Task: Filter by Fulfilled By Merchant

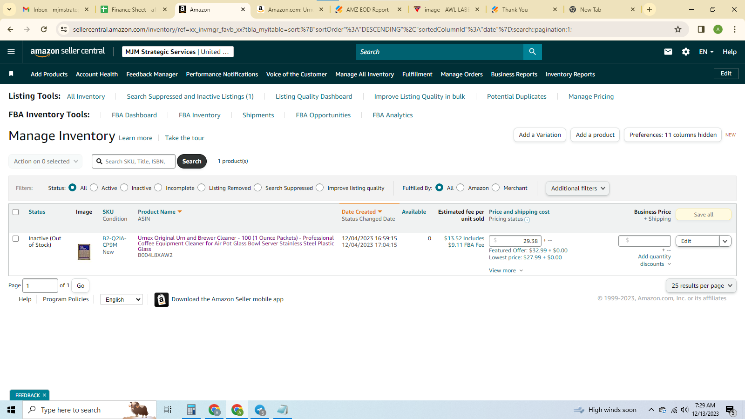Action: (x=496, y=188)
